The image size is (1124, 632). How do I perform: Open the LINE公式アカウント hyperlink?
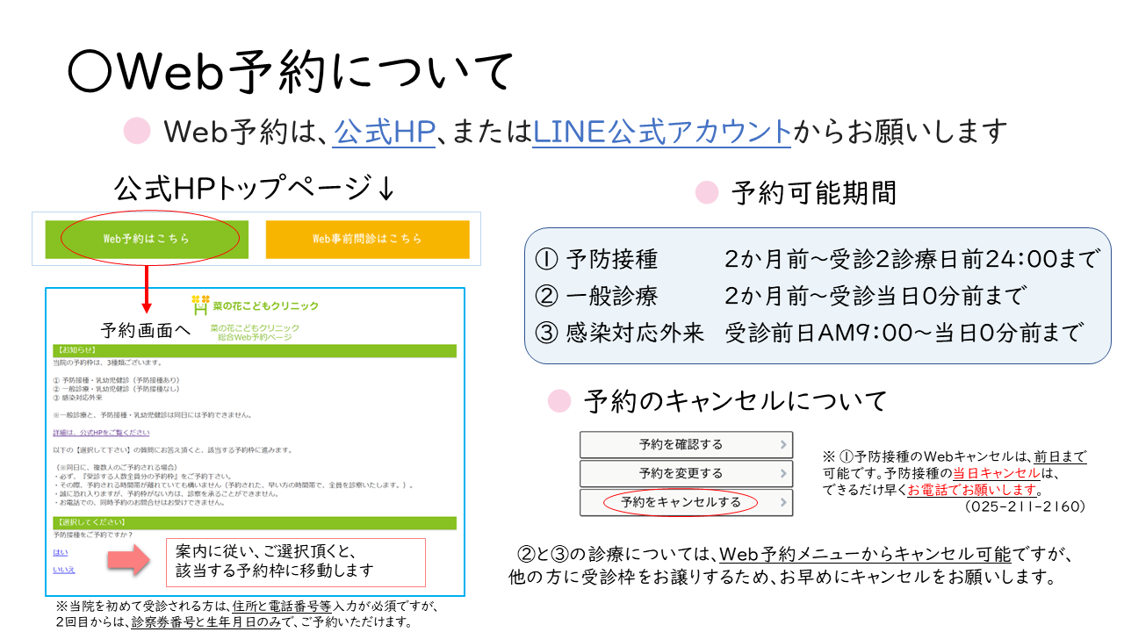click(x=662, y=132)
